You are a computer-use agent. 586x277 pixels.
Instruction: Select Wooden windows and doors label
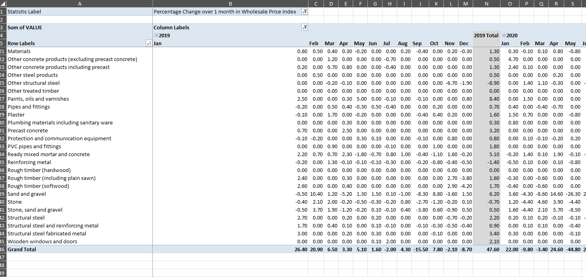pos(42,241)
